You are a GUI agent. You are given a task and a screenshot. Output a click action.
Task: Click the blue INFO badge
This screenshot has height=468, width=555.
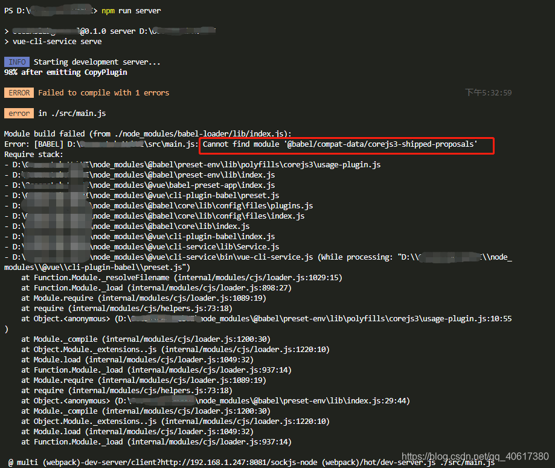17,62
